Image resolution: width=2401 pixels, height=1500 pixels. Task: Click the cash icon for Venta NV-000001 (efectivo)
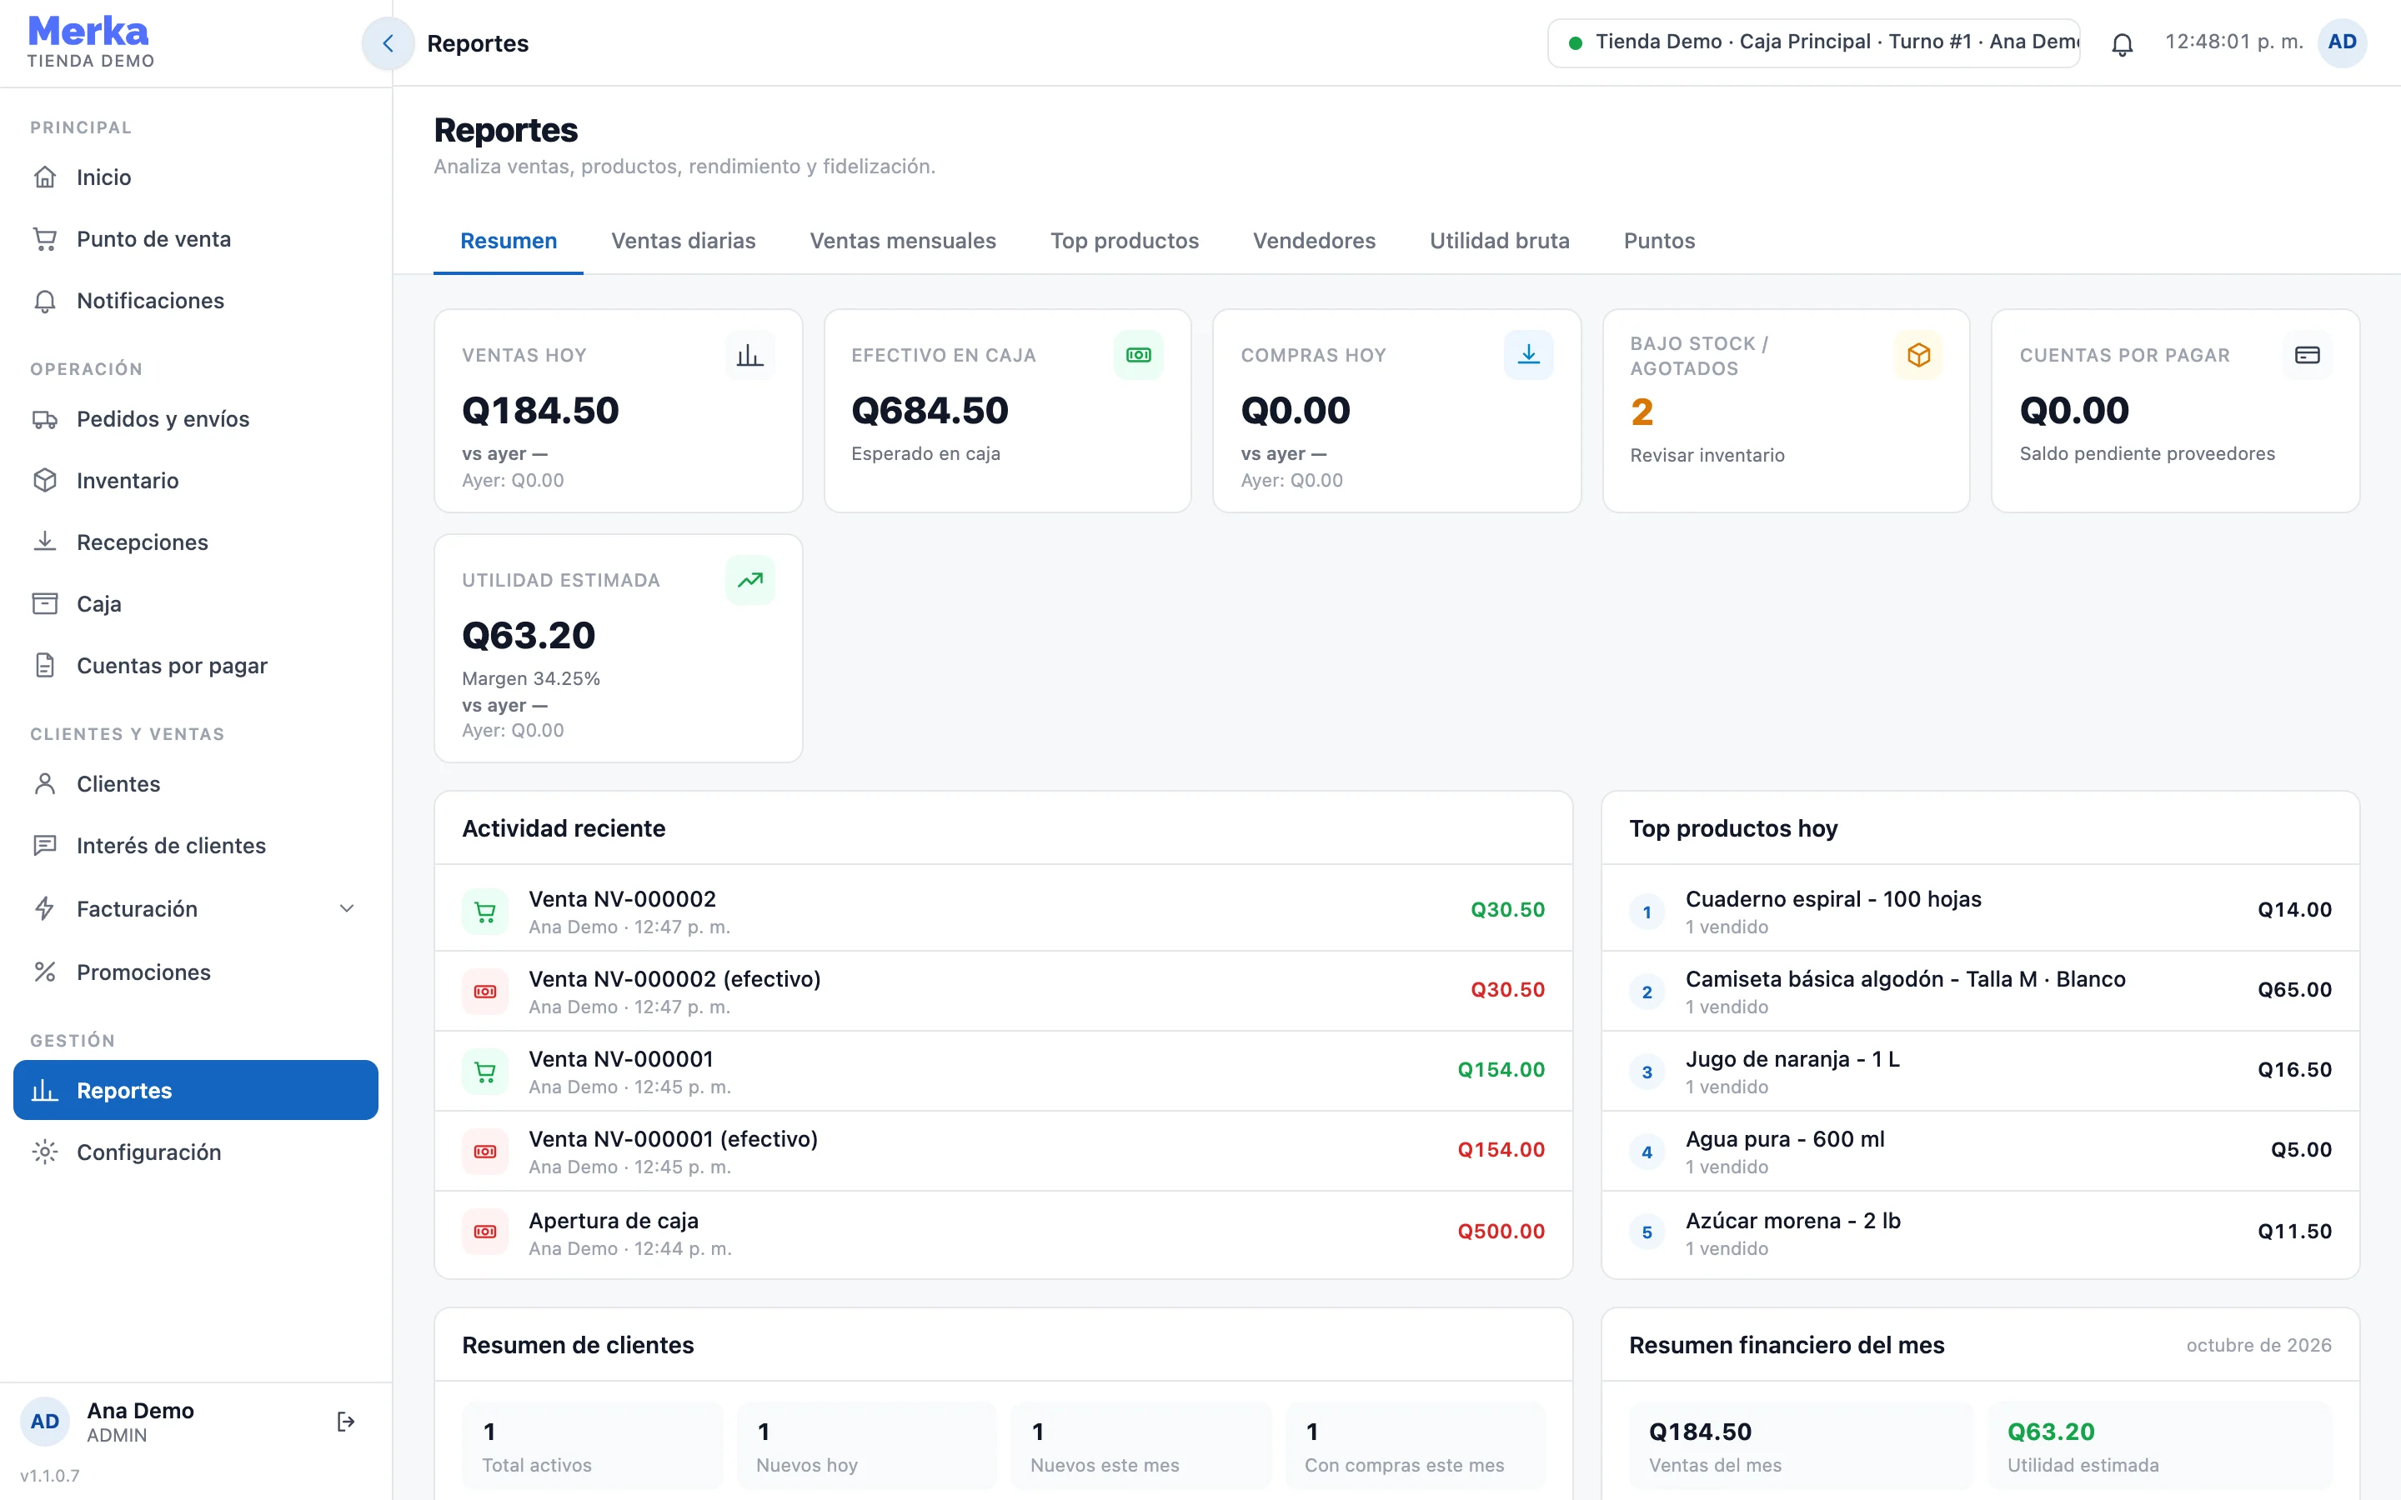click(x=485, y=1152)
